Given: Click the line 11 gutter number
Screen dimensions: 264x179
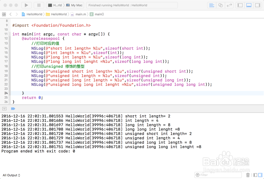Looking at the screenshot, I should click(x=6, y=34).
